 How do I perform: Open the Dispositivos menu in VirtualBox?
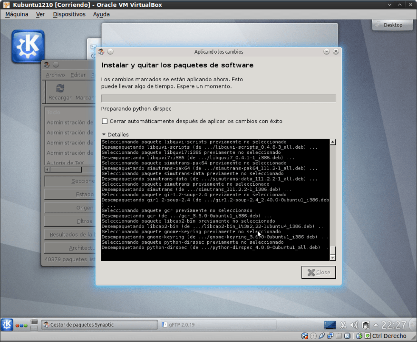click(69, 14)
